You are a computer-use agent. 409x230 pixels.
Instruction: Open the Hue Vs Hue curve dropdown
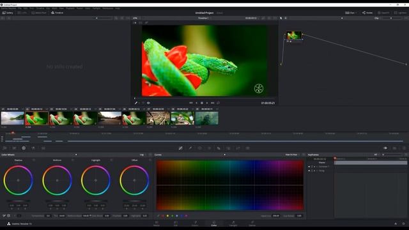point(292,155)
